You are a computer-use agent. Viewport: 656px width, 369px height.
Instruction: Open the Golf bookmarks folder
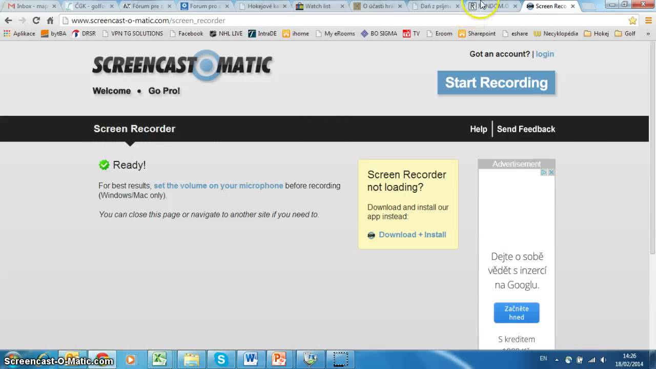(625, 34)
